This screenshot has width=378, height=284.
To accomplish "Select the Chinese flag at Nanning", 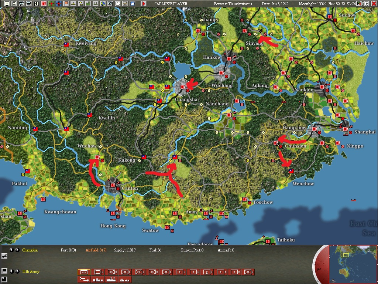I will 35,129.
